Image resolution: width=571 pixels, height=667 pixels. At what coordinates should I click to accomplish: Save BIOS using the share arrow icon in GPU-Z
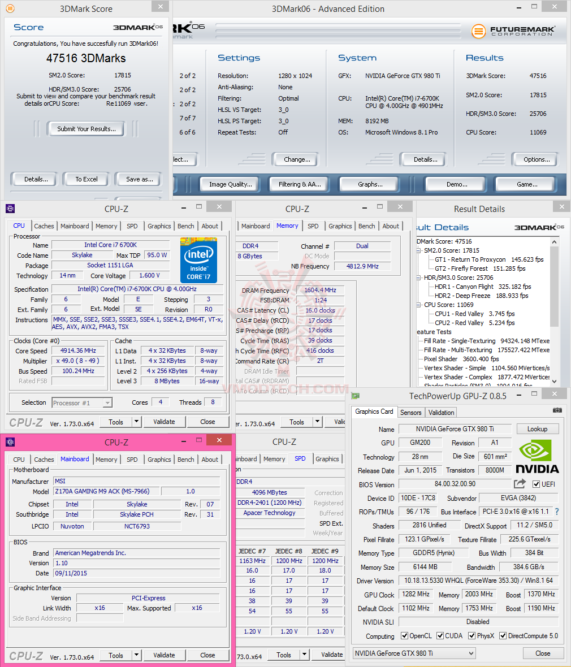click(x=520, y=484)
